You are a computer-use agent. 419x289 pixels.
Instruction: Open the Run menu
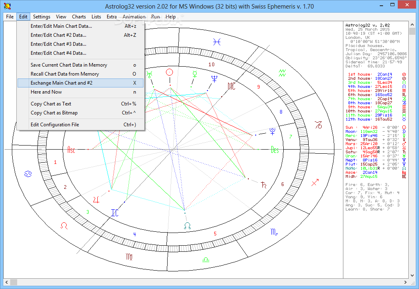[155, 17]
